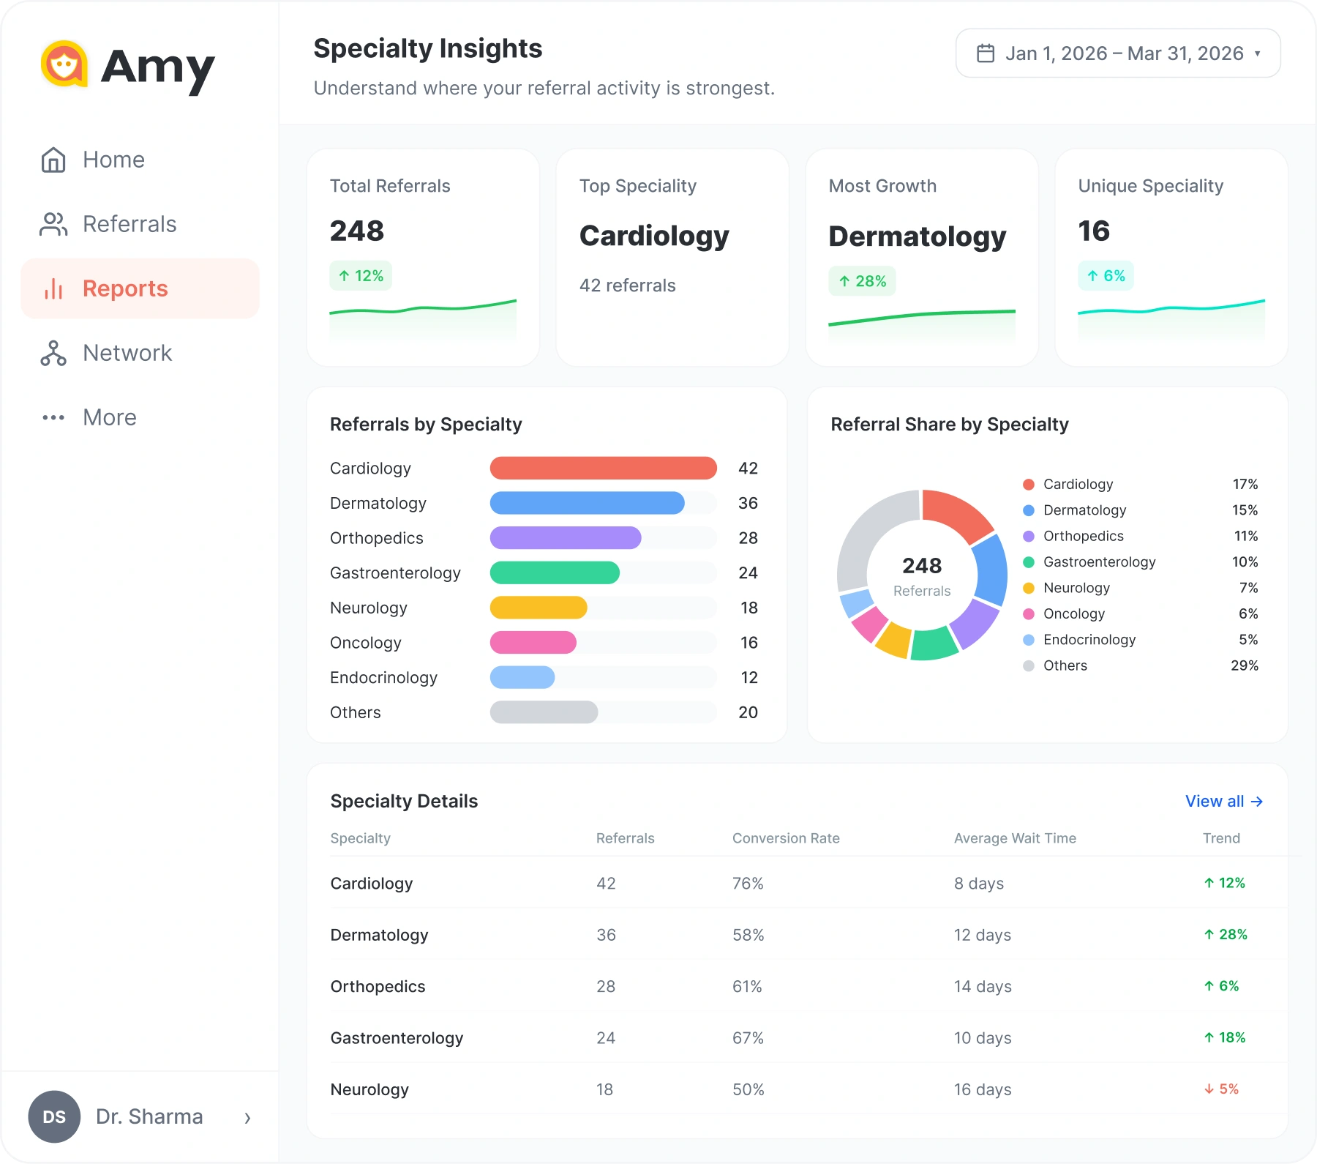Click the Reports bar chart icon
1317x1164 pixels.
point(53,288)
